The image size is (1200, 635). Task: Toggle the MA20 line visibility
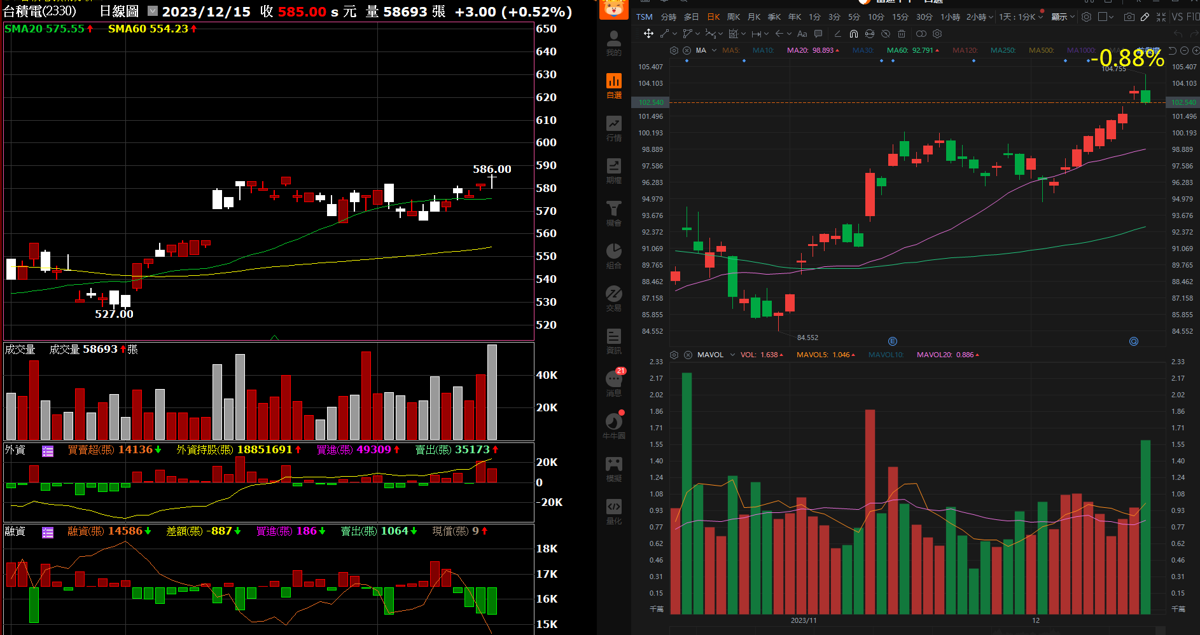tap(813, 50)
